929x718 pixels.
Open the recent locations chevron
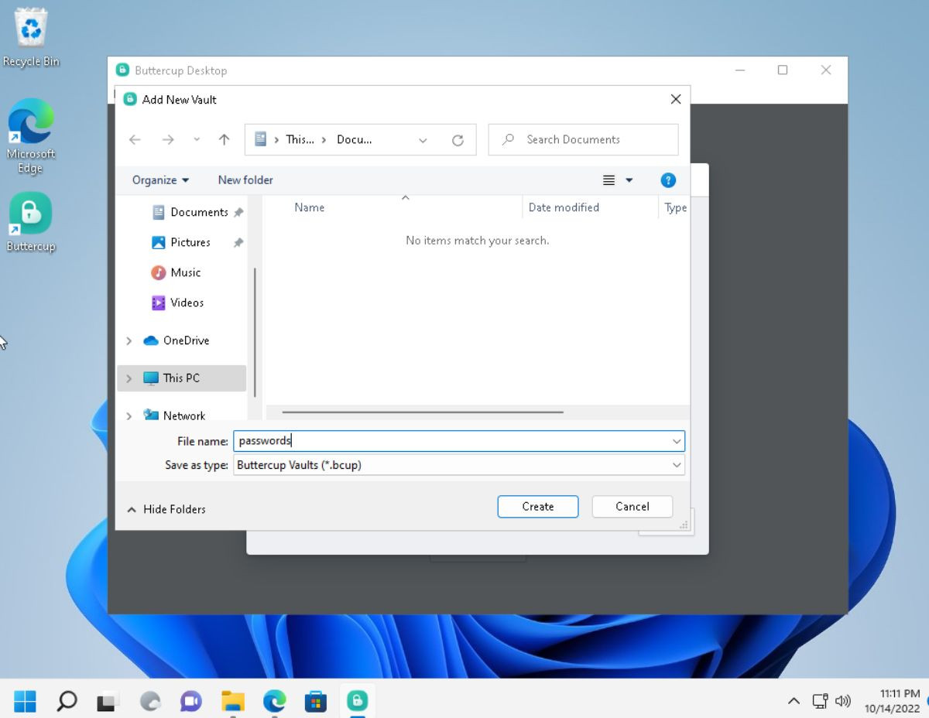pos(197,140)
